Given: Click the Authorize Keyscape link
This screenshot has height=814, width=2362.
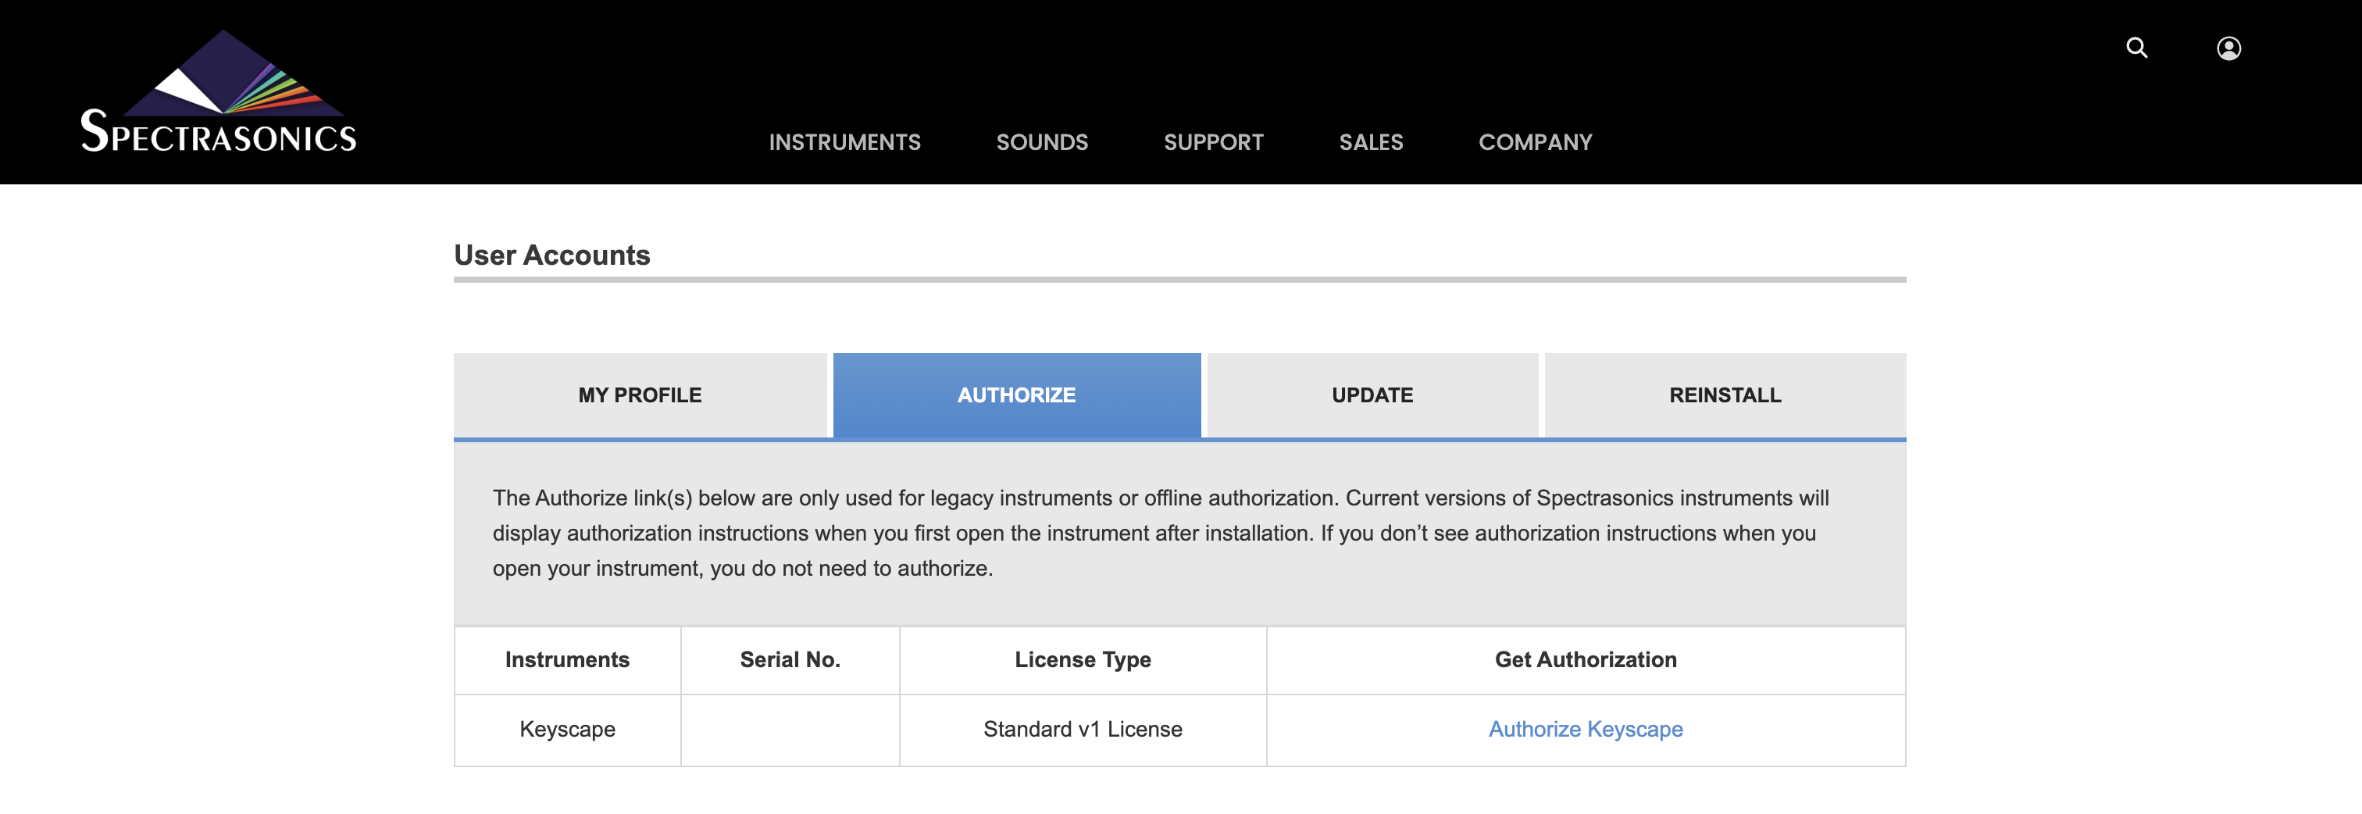Looking at the screenshot, I should pos(1585,729).
